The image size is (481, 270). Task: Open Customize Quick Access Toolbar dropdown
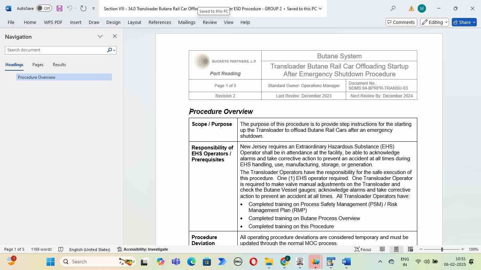(x=93, y=8)
